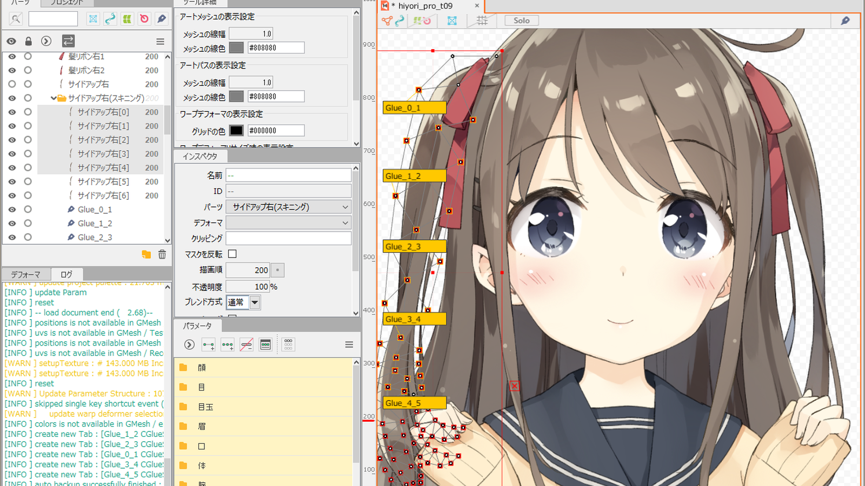Click the add three-point key icon

pyautogui.click(x=228, y=345)
